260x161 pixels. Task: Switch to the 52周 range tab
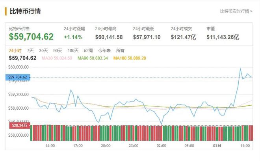click(x=88, y=51)
